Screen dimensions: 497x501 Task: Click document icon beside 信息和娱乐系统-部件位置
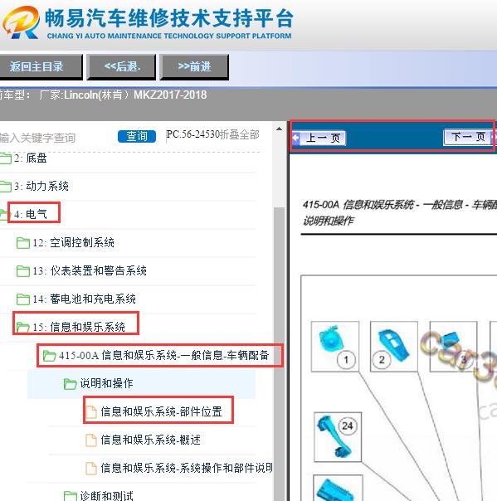91,411
